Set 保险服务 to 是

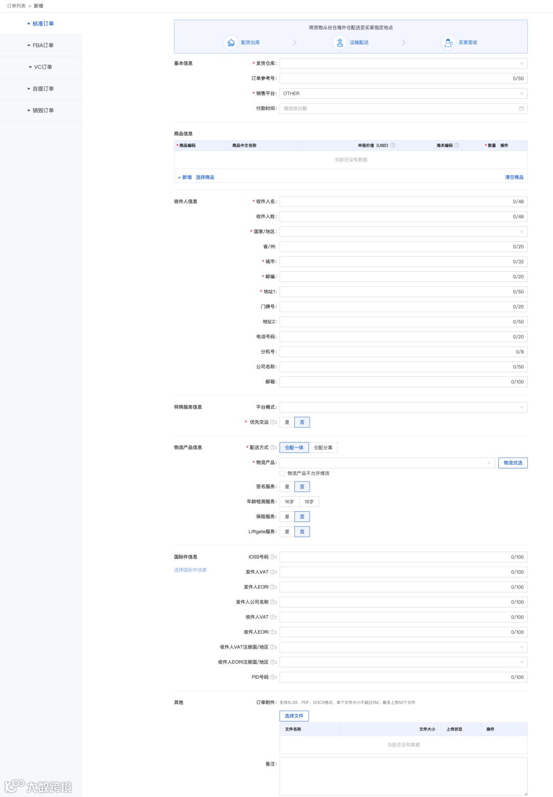point(287,517)
